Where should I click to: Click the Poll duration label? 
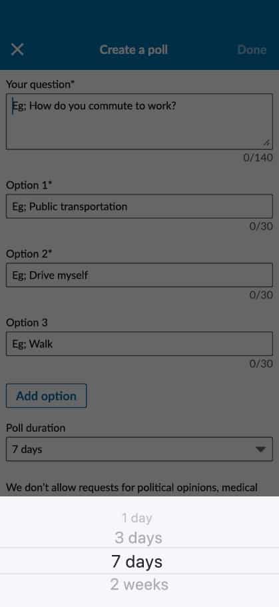click(35, 428)
